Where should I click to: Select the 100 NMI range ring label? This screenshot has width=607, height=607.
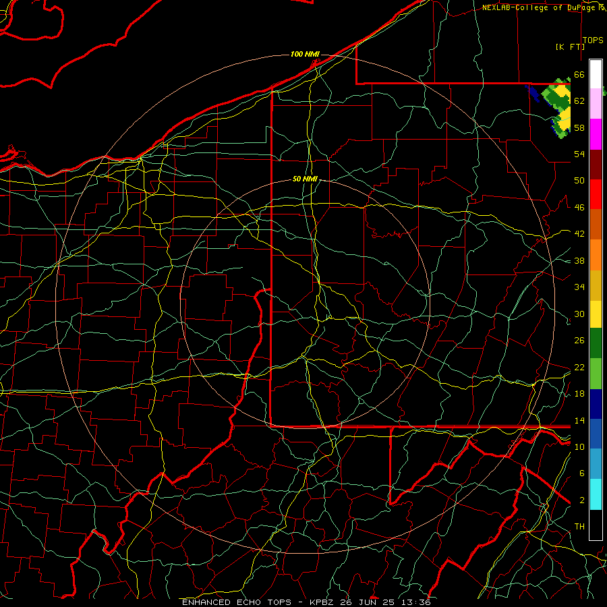pos(305,54)
